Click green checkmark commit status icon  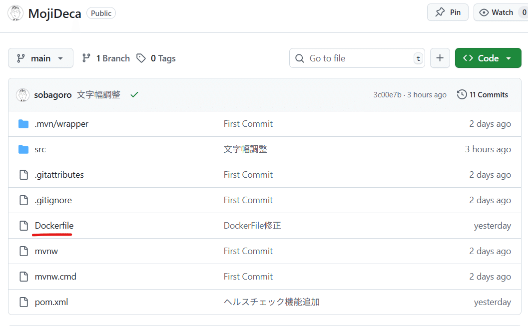click(134, 95)
